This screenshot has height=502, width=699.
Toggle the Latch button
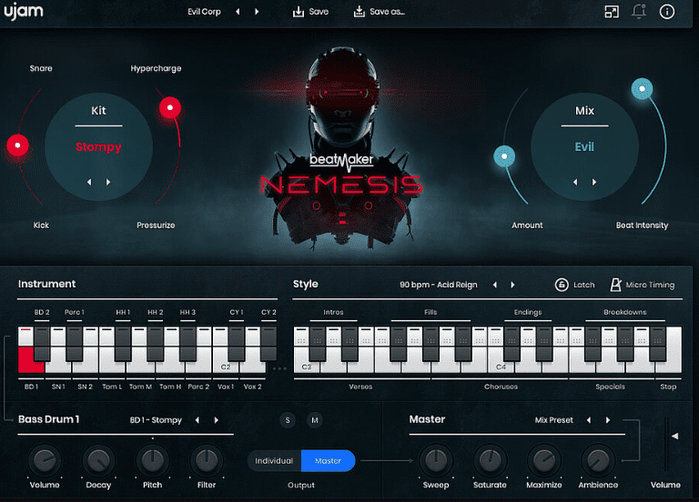click(574, 285)
